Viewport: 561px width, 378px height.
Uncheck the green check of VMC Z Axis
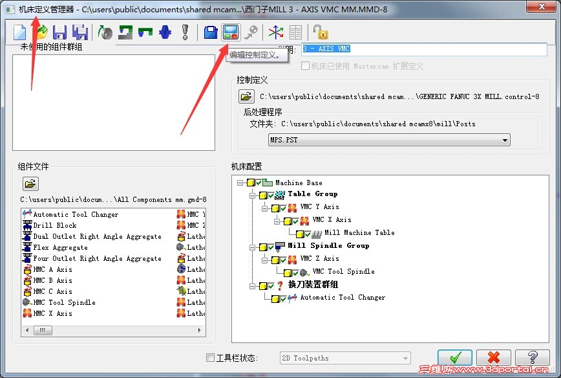tap(283, 260)
